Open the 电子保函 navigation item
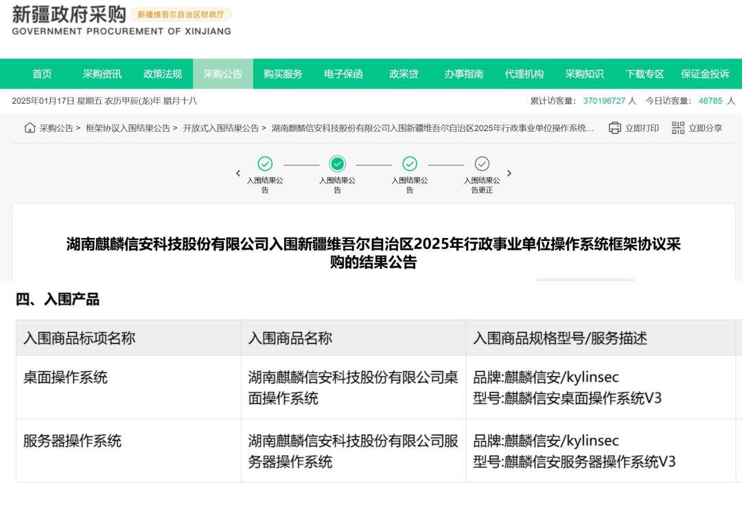 point(343,74)
